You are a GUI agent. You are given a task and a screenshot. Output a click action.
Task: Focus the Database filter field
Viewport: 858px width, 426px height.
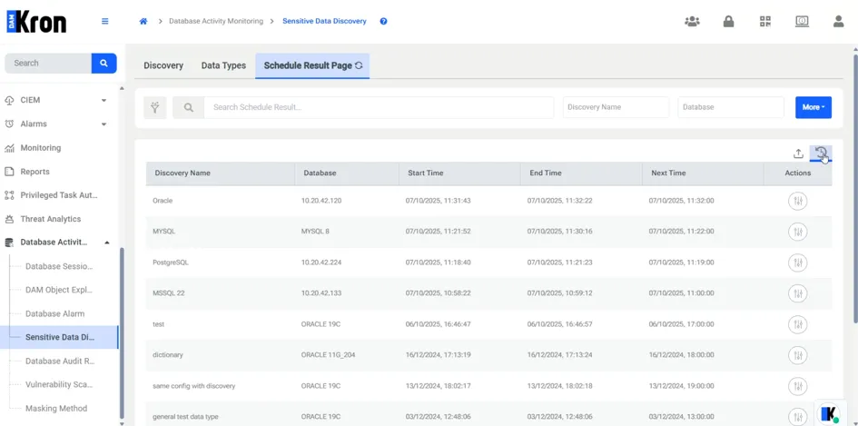(731, 107)
